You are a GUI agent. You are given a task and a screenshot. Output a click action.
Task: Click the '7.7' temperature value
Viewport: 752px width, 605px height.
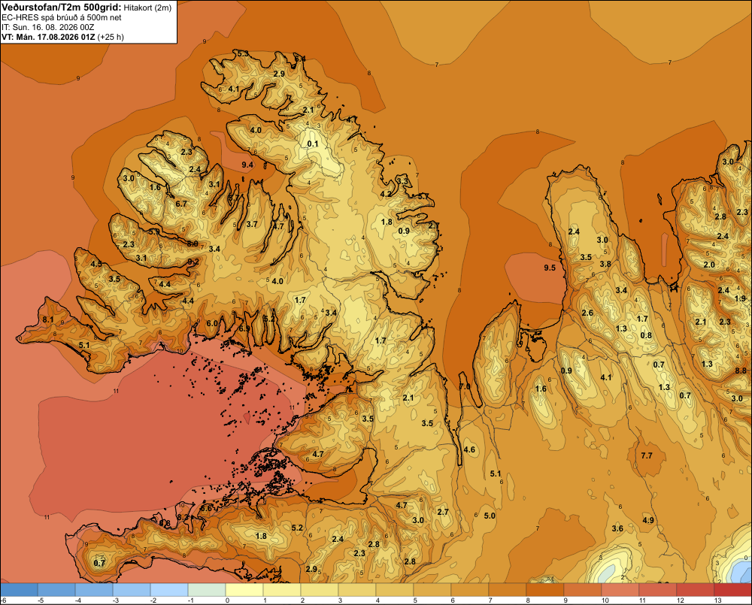(647, 455)
